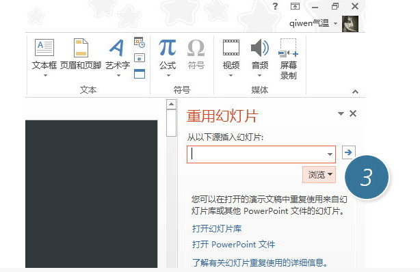Go arrow next to source field

coord(348,152)
